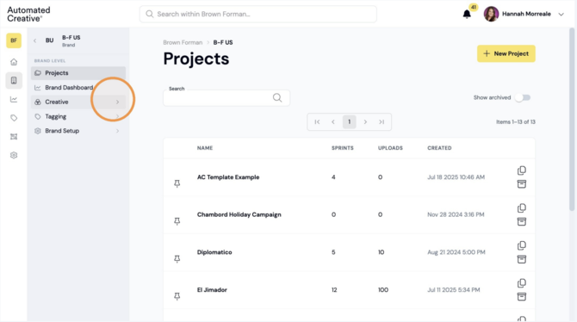This screenshot has width=577, height=322.
Task: Open Projects in the sidebar
Action: 78,73
